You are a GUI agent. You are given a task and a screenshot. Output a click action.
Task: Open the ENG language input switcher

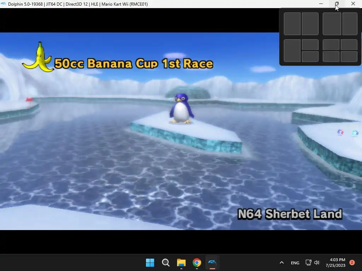(295, 263)
